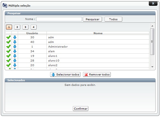Click the Todos button
This screenshot has height=117, width=160.
[113, 19]
